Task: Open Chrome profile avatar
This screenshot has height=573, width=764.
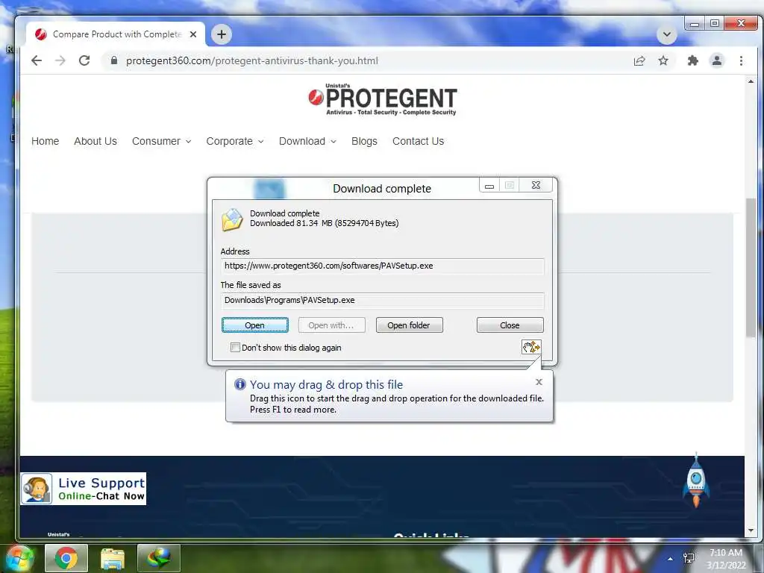Action: pos(717,61)
